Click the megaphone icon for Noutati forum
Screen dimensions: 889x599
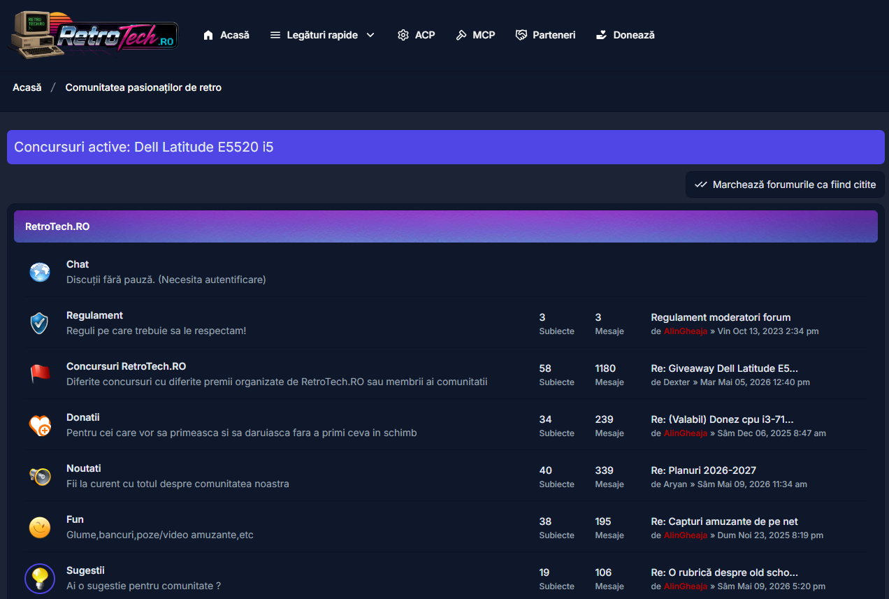[40, 476]
